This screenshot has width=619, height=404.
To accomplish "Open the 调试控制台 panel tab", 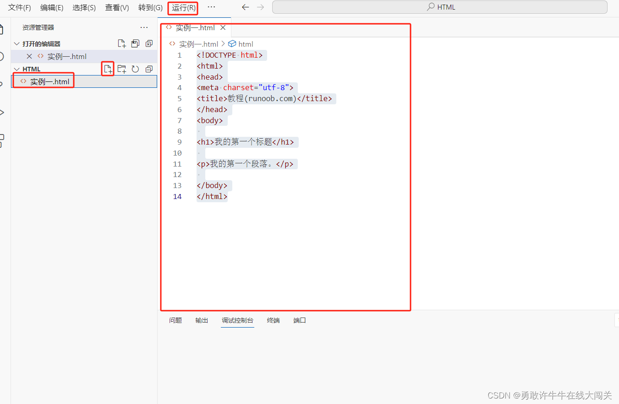I will 238,320.
